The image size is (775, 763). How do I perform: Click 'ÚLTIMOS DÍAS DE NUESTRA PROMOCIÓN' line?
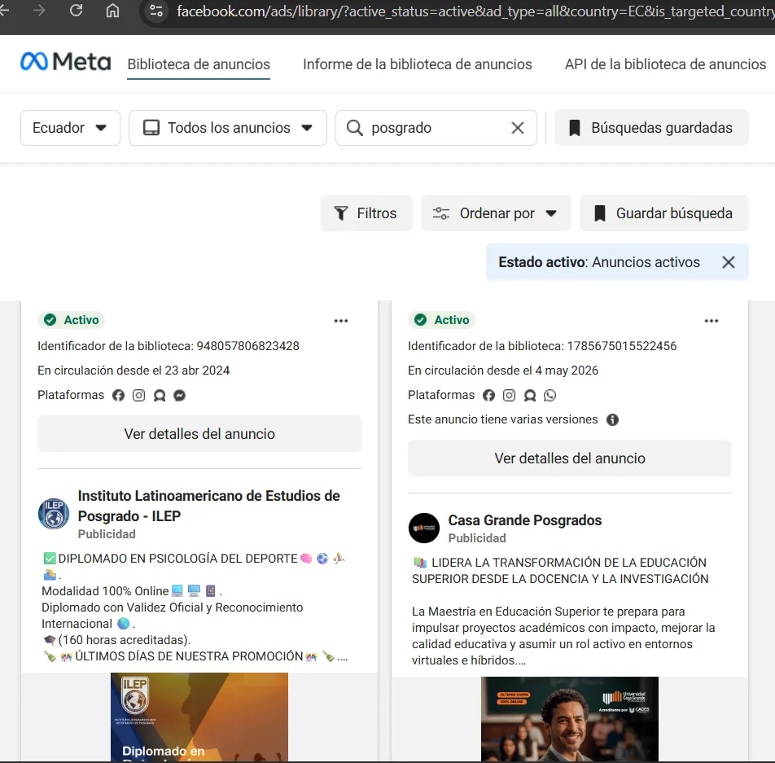(x=189, y=656)
